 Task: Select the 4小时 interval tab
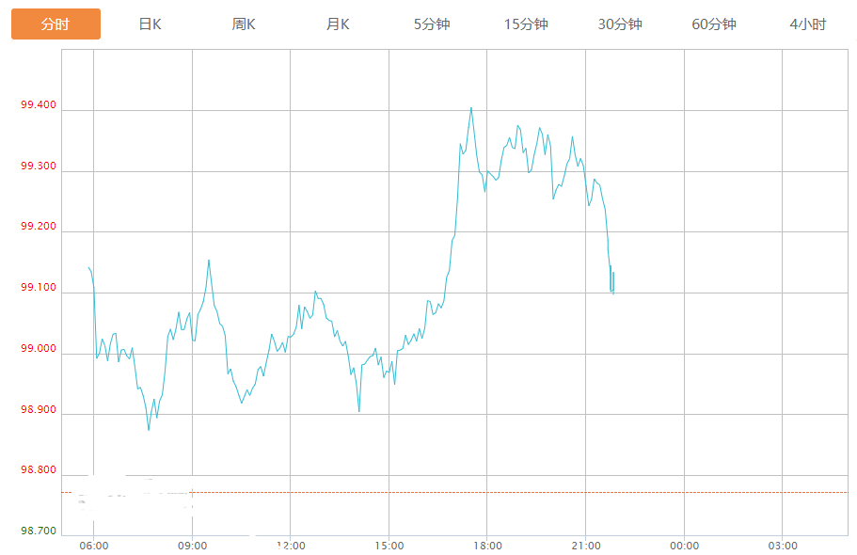807,24
